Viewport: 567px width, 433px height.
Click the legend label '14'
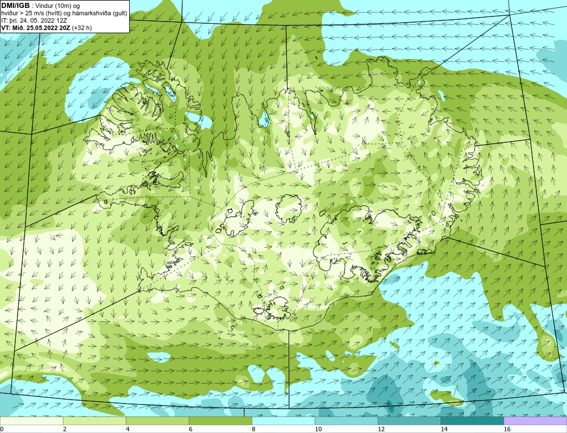(444, 430)
